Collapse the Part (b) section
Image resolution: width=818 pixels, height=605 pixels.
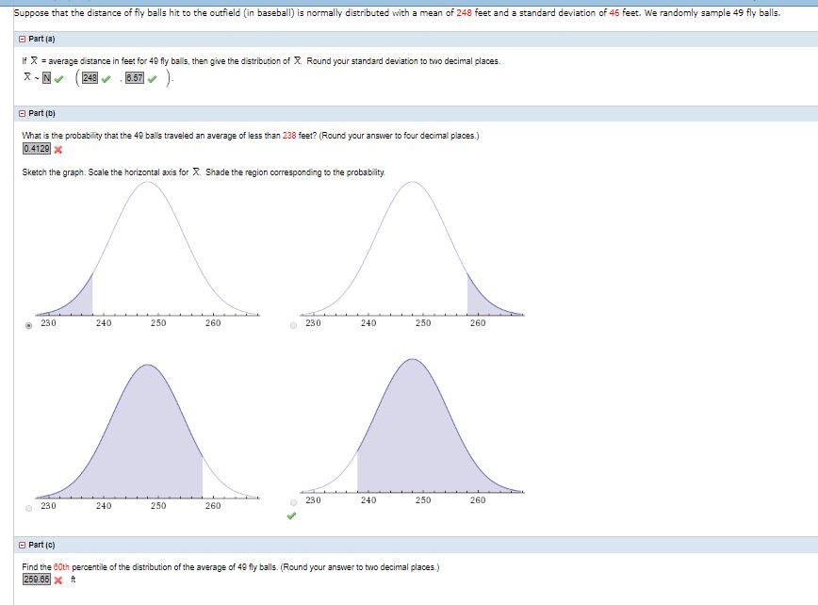pos(22,113)
